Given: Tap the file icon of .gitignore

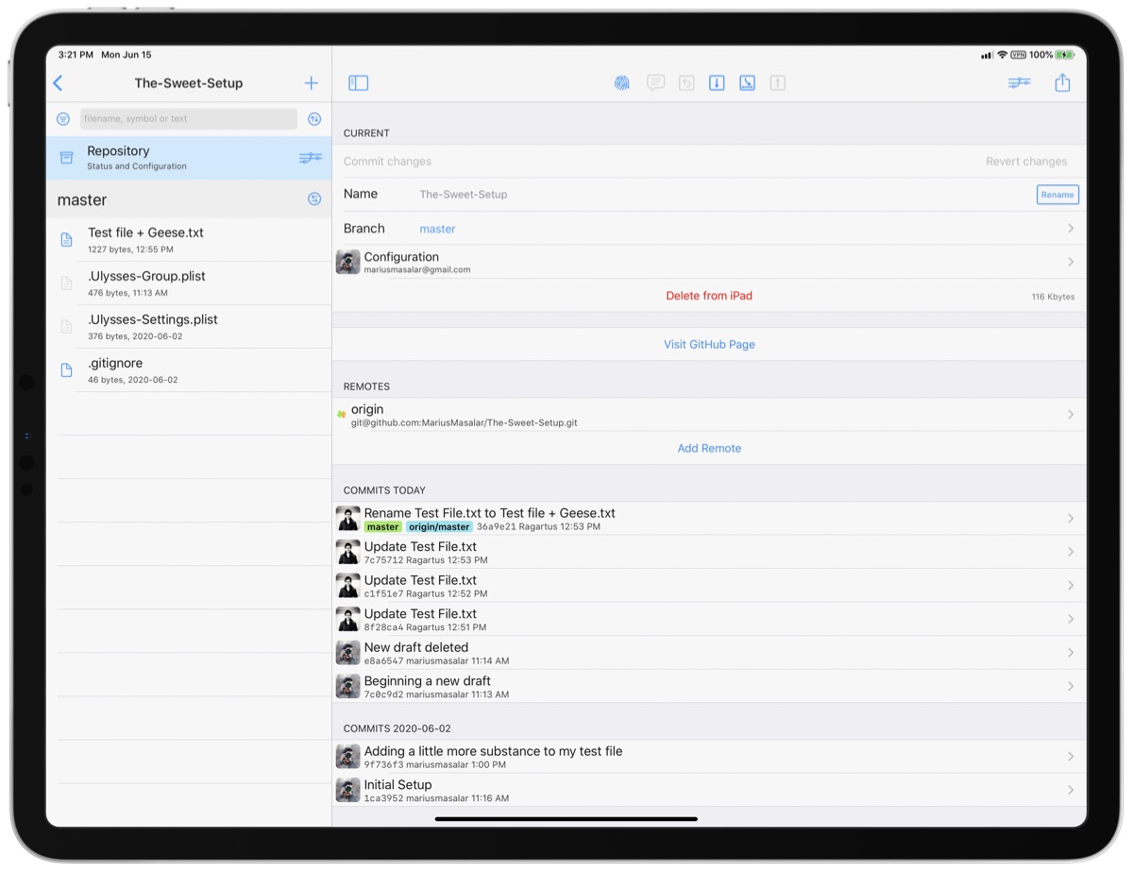Looking at the screenshot, I should point(66,370).
